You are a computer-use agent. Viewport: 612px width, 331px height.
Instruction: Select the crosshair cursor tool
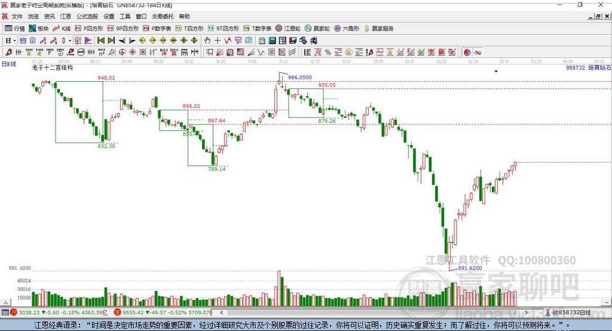point(218,40)
